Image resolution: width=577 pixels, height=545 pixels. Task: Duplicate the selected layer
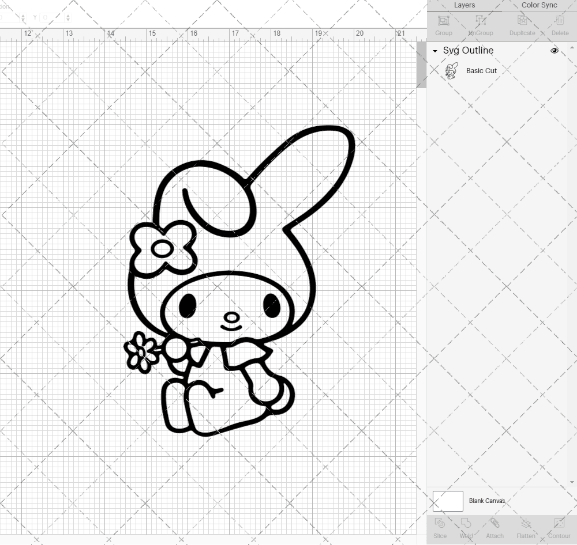click(522, 25)
